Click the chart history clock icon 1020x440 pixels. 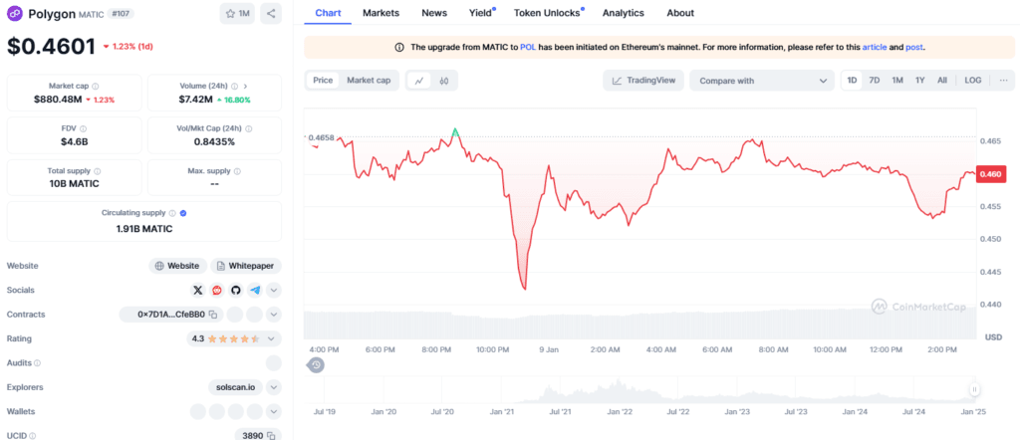tap(316, 365)
